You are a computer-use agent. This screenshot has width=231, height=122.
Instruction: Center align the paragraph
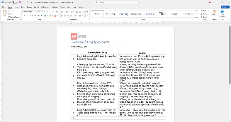pyautogui.click(x=65, y=15)
